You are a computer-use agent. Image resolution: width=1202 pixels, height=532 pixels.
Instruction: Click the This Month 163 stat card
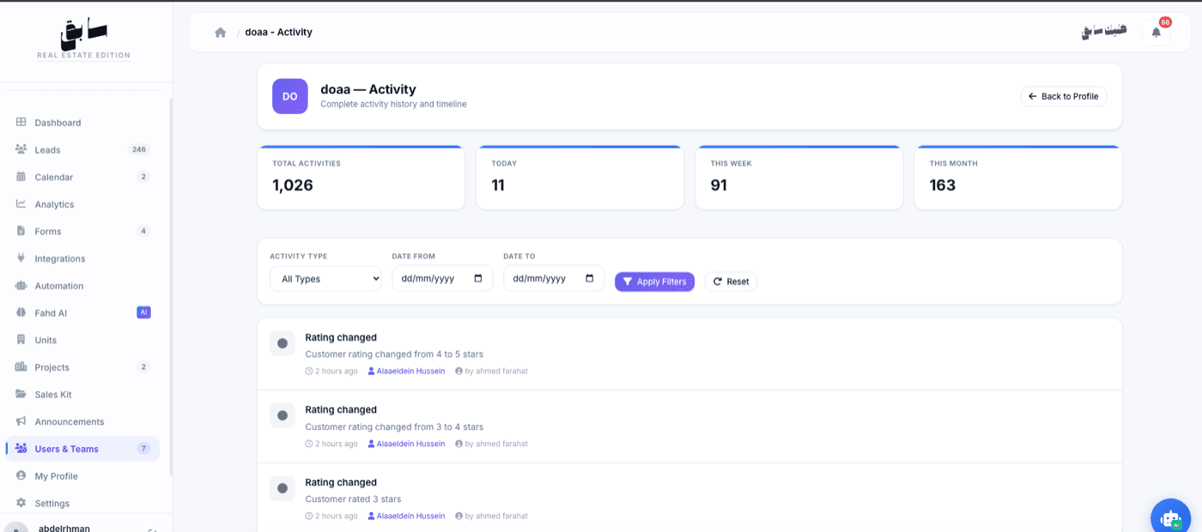(x=1017, y=178)
